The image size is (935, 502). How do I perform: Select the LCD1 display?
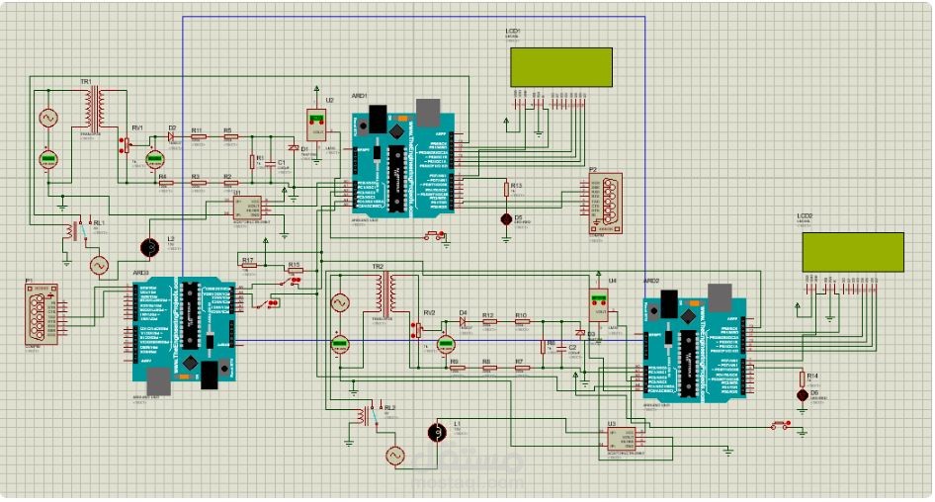click(560, 67)
